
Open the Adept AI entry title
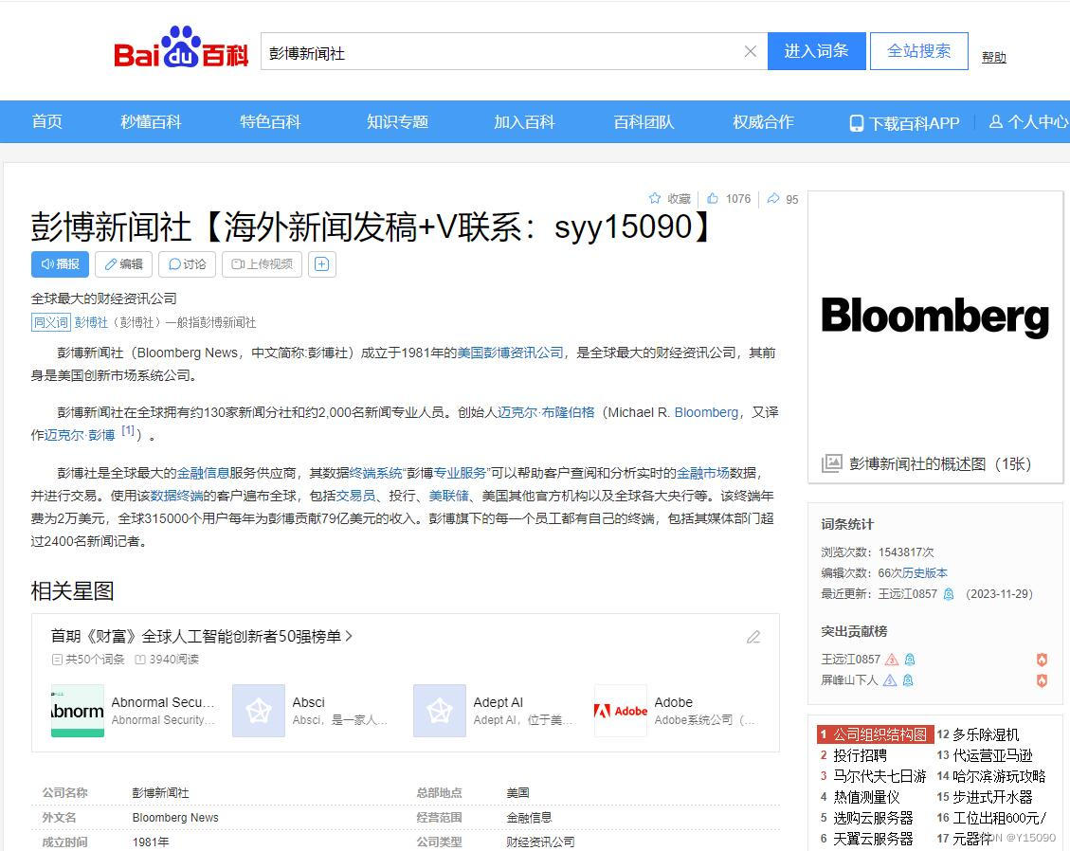tap(499, 702)
